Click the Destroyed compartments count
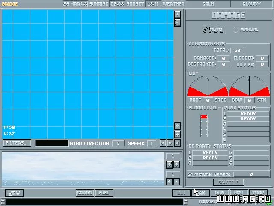Viewport: 274px width, 206px height. 223,64
